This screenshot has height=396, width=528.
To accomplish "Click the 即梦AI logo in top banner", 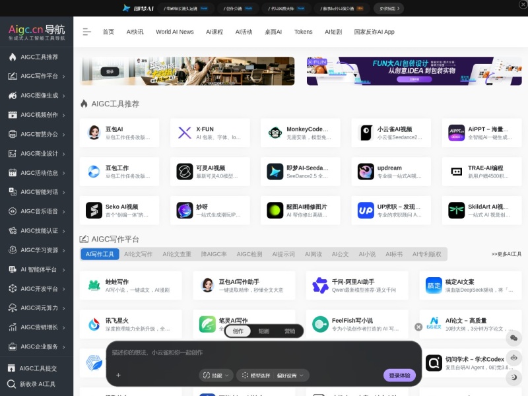I will click(138, 9).
